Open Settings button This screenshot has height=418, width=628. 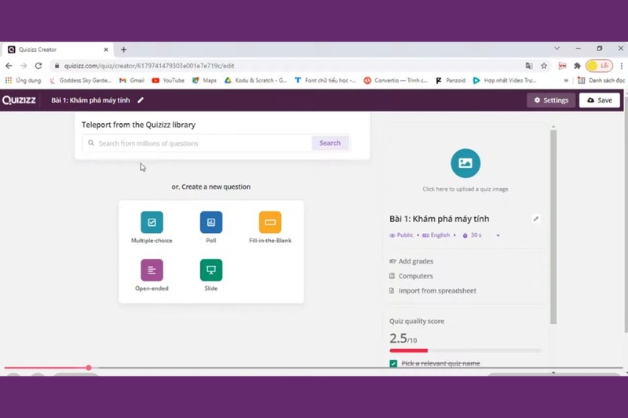[x=551, y=100]
